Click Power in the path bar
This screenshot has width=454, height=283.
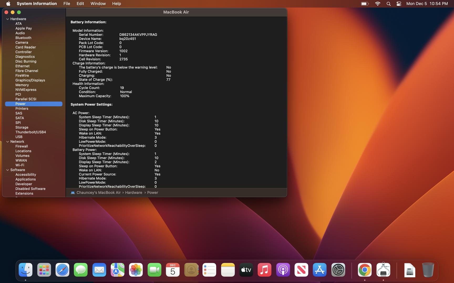click(153, 193)
